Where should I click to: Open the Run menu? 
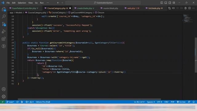click(42, 3)
